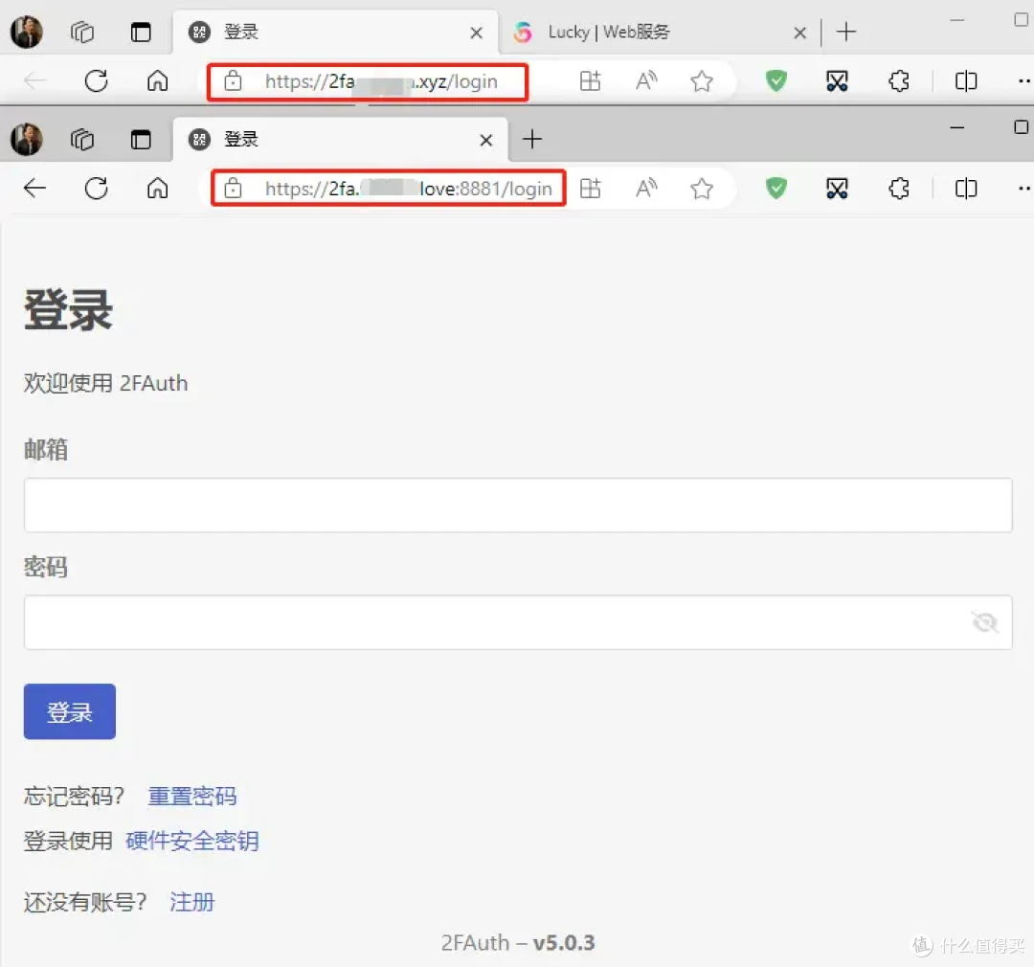Open split apps icon in front window toolbar
The height and width of the screenshot is (967, 1034).
coord(590,189)
